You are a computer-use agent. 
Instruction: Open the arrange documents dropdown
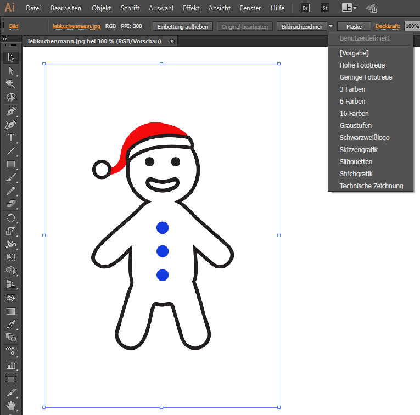(349, 8)
